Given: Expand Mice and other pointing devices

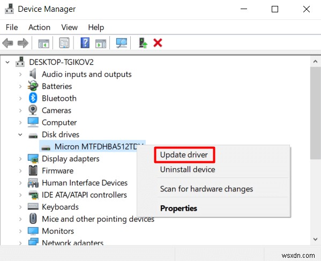Looking at the screenshot, I should (20, 219).
